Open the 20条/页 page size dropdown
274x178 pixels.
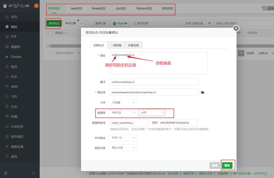click(265, 53)
